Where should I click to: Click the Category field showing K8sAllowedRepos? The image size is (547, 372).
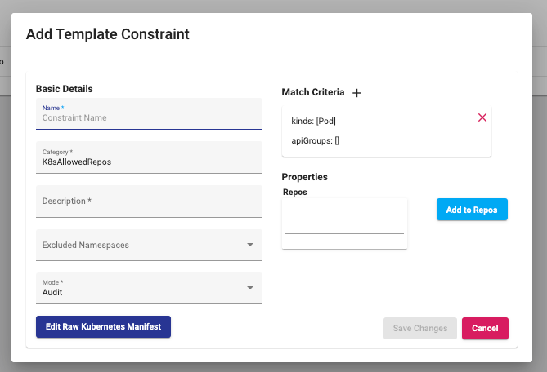tap(149, 162)
